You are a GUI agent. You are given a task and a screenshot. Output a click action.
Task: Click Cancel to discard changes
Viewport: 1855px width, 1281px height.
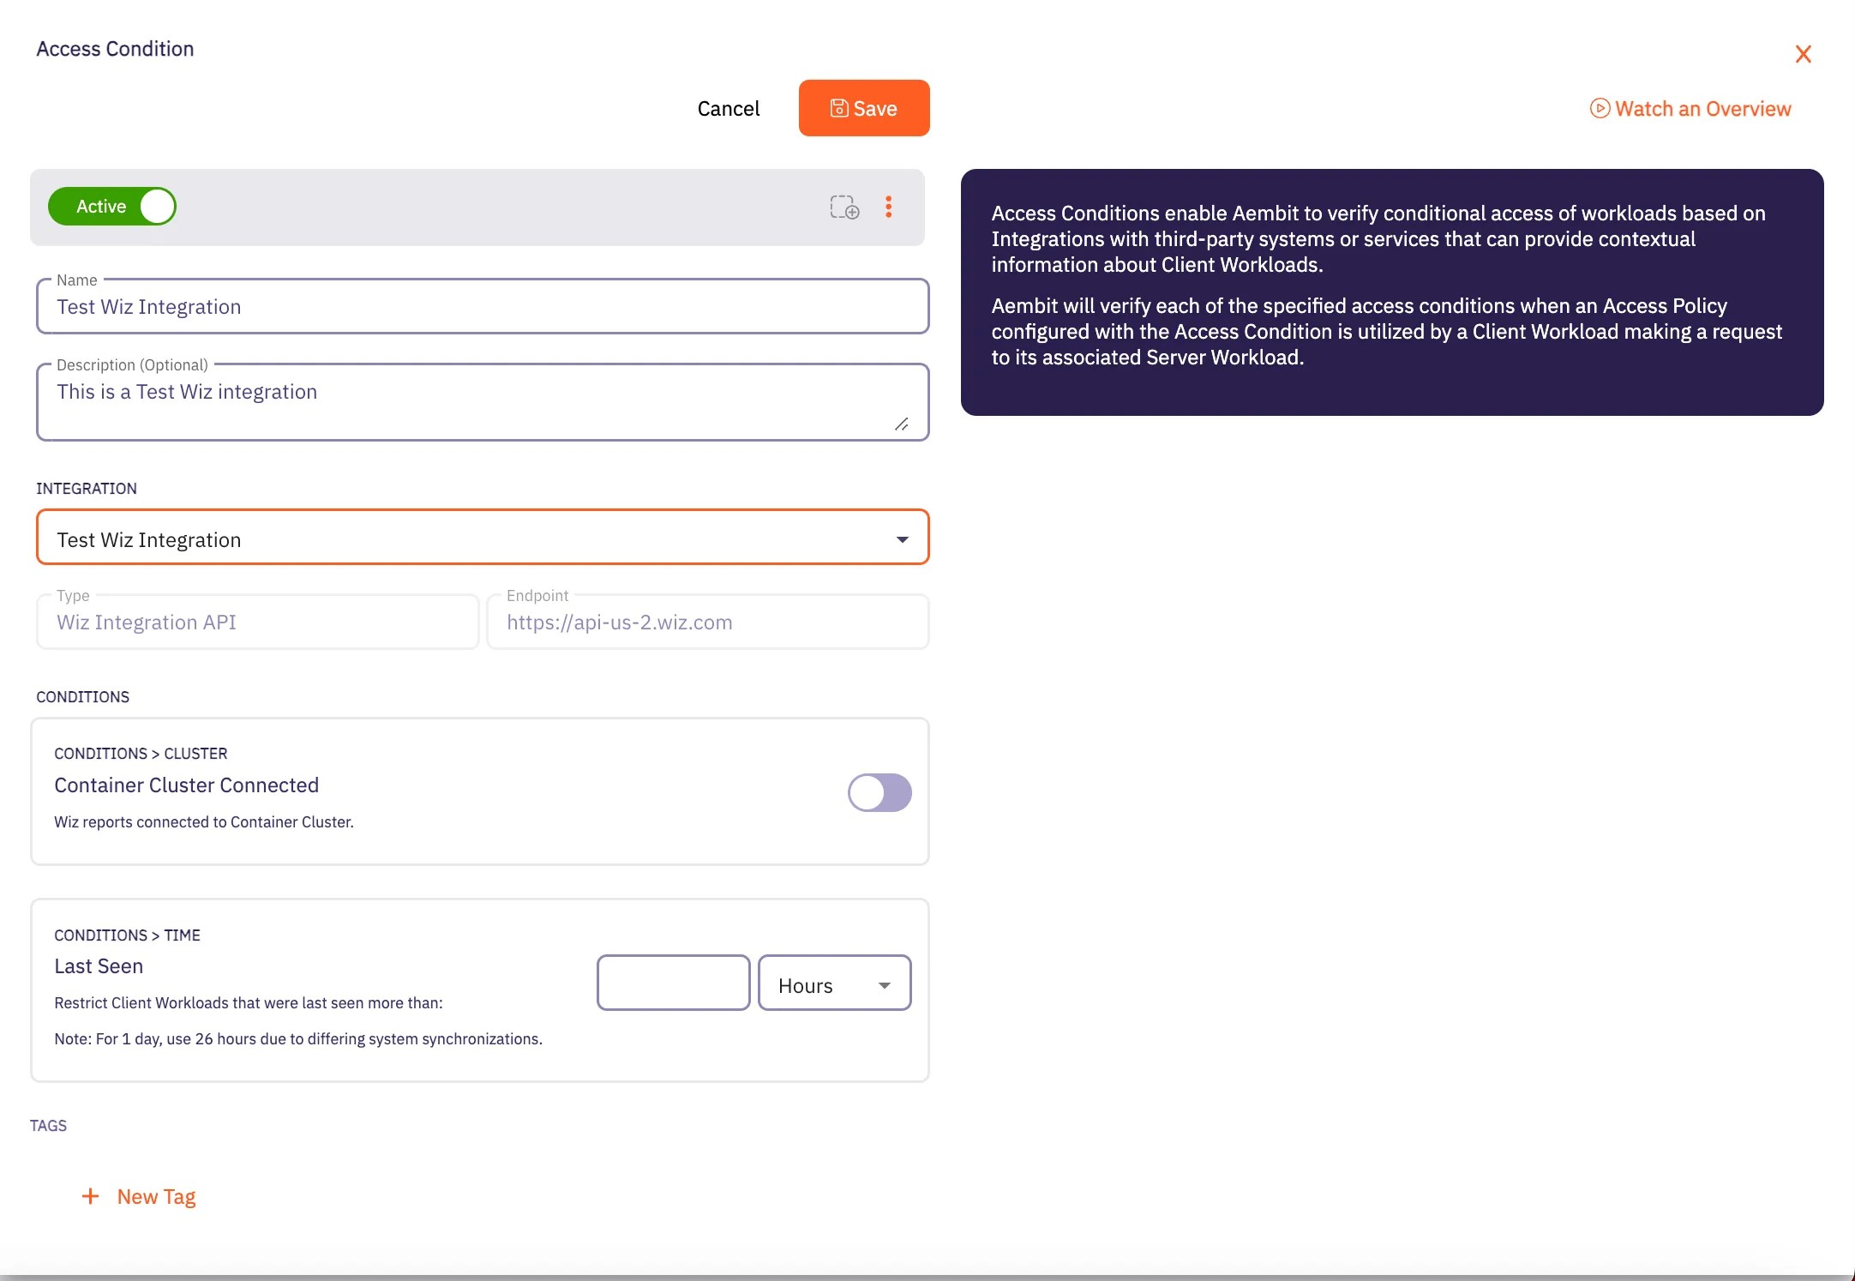728,108
